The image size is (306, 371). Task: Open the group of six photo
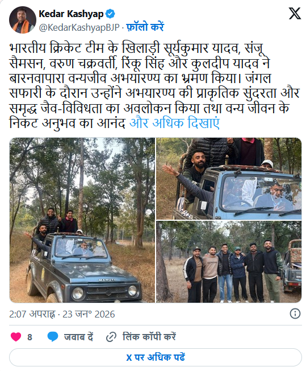[229, 262]
